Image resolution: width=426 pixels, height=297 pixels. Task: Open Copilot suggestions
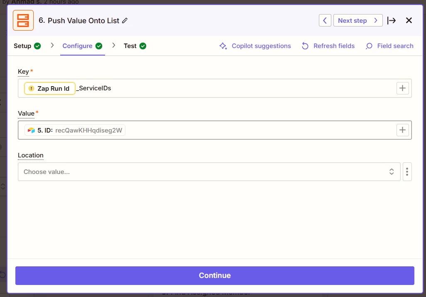(x=255, y=46)
